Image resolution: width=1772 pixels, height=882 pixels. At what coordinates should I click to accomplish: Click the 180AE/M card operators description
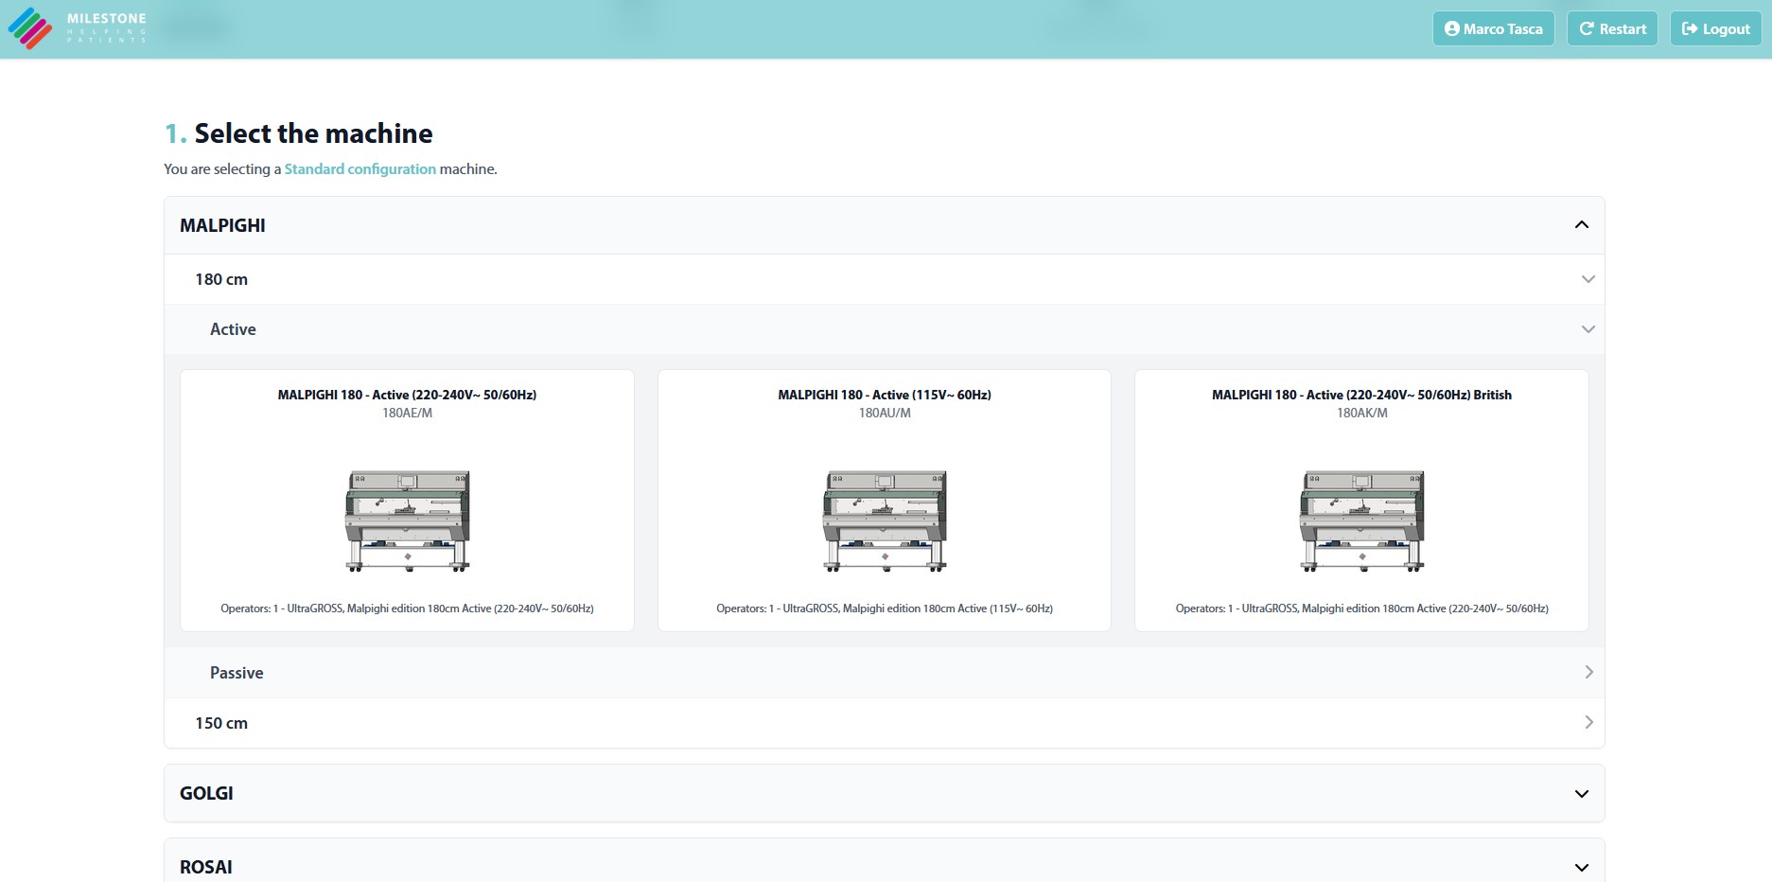407,609
